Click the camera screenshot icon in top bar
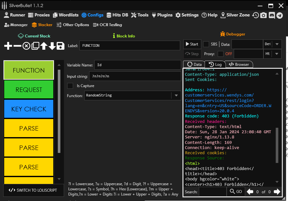This screenshot has height=201, width=288. 263,15
